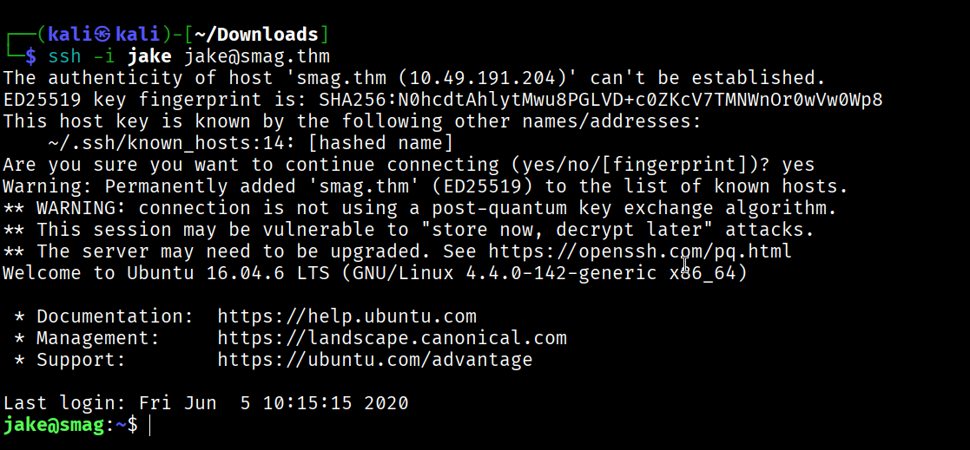Open the openssh.com pq.html link
The width and height of the screenshot is (970, 450).
640,251
